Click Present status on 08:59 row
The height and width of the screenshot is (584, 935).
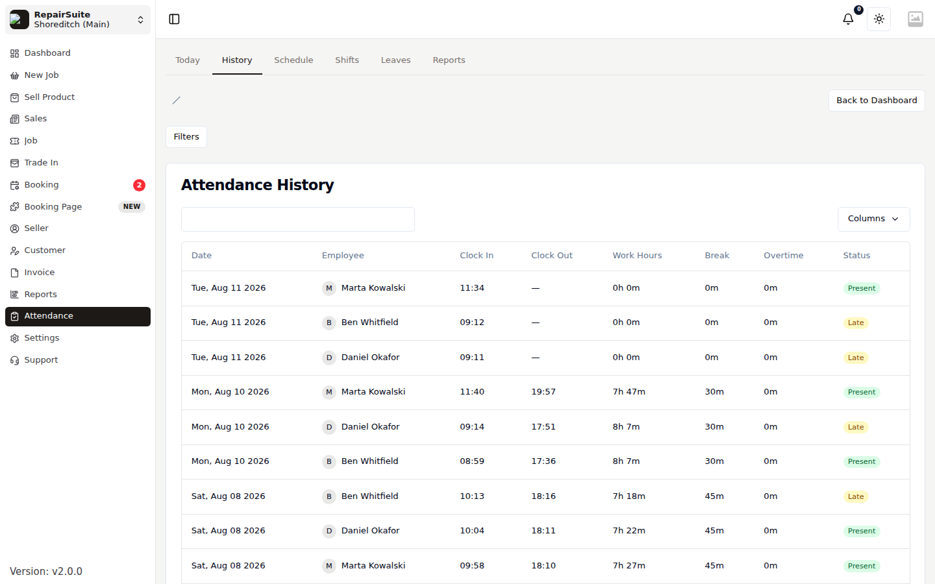tap(862, 462)
